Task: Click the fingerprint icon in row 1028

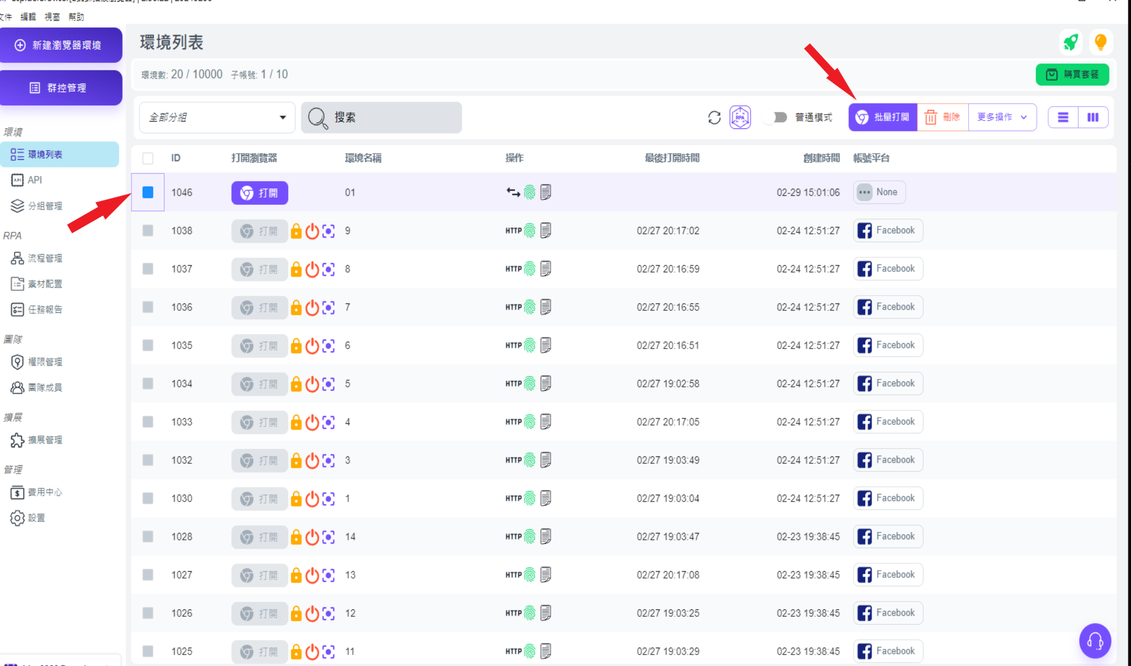Action: 530,537
